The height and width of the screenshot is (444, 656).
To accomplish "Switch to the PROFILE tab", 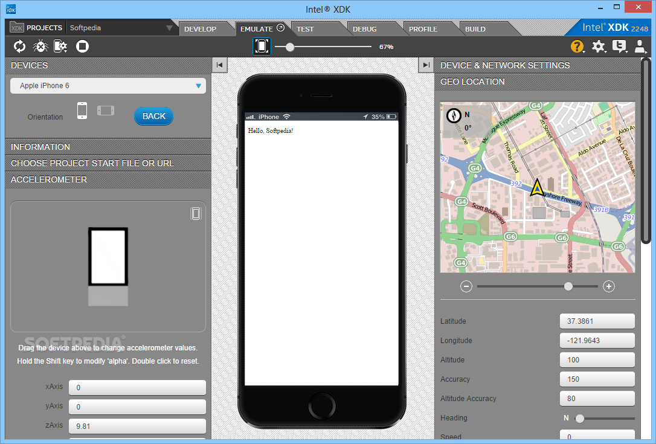I will [x=423, y=29].
